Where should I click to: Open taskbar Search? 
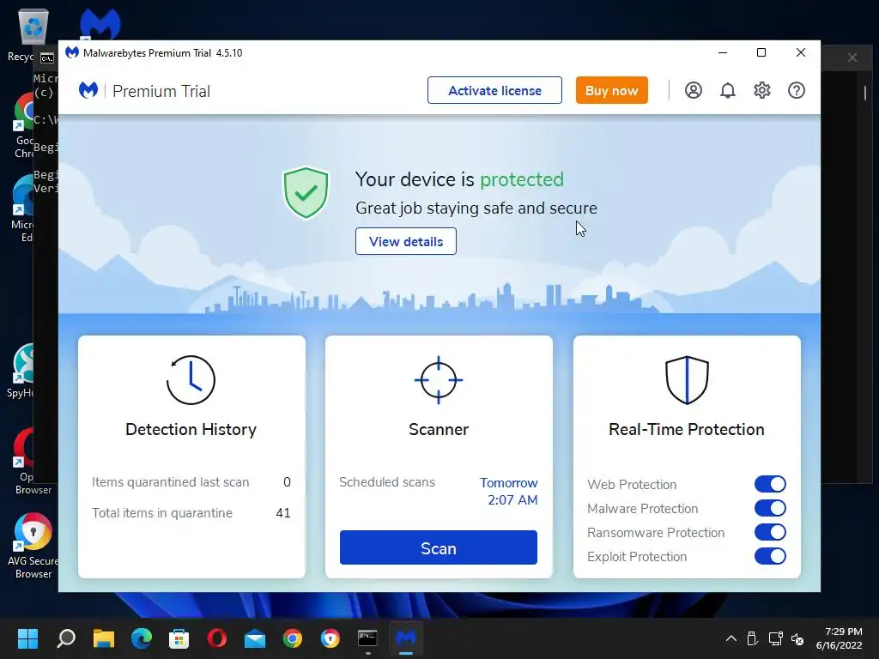pyautogui.click(x=66, y=638)
